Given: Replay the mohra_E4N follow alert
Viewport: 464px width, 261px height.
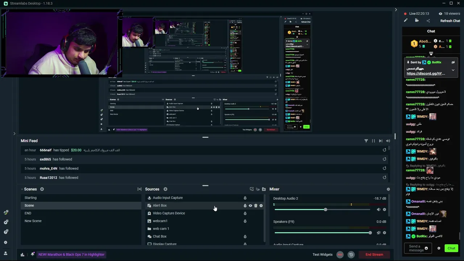Looking at the screenshot, I should pyautogui.click(x=385, y=168).
